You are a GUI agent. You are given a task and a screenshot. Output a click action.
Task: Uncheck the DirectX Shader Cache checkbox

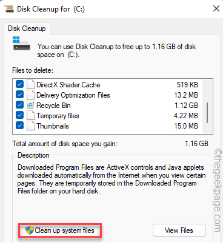[x=20, y=84]
